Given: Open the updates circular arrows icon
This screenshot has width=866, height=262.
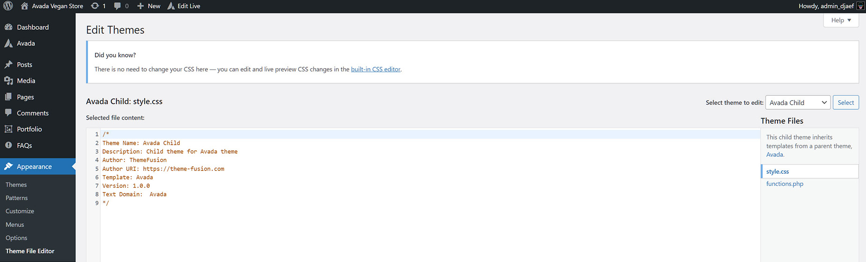Looking at the screenshot, I should click(95, 6).
